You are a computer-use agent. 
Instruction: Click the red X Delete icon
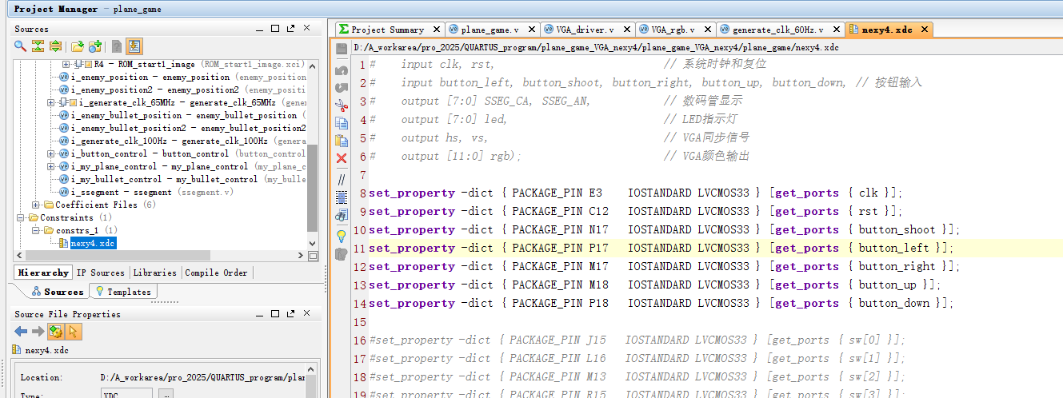342,158
